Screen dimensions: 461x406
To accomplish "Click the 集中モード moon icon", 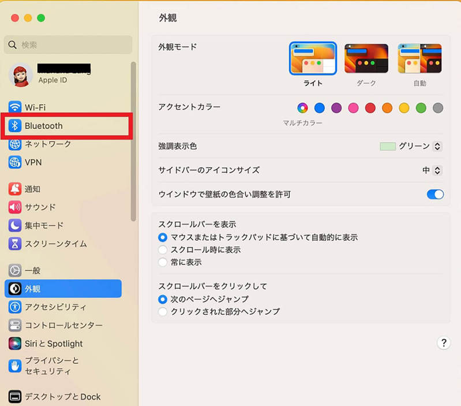I will [x=14, y=225].
